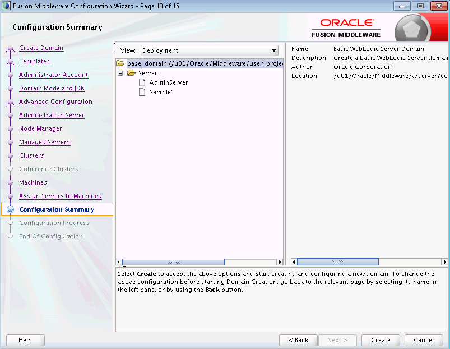Select Configuration Summary navigation item

[57, 209]
